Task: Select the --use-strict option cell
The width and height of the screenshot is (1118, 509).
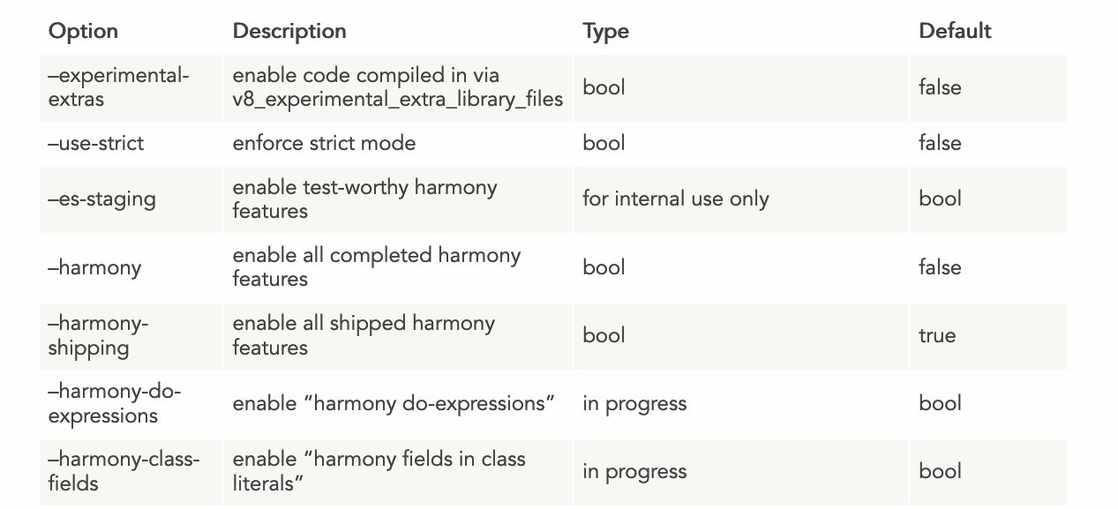Action: (x=96, y=143)
